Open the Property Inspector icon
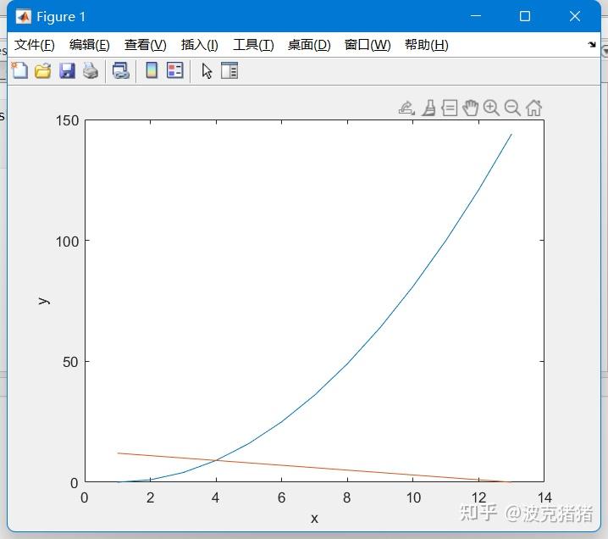Screen dimensions: 608x539 [x=229, y=70]
